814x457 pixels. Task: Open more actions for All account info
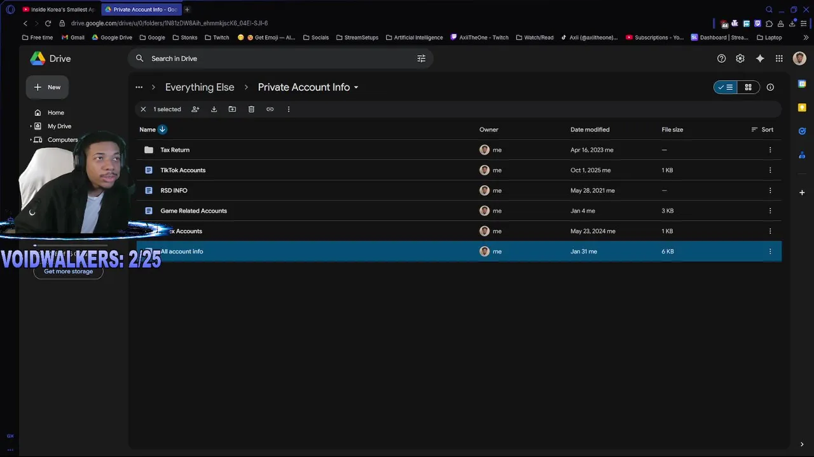[x=770, y=251]
